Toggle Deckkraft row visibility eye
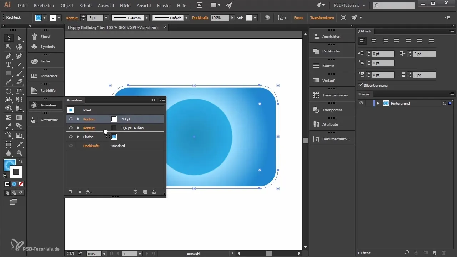Image resolution: width=457 pixels, height=257 pixels. point(71,146)
